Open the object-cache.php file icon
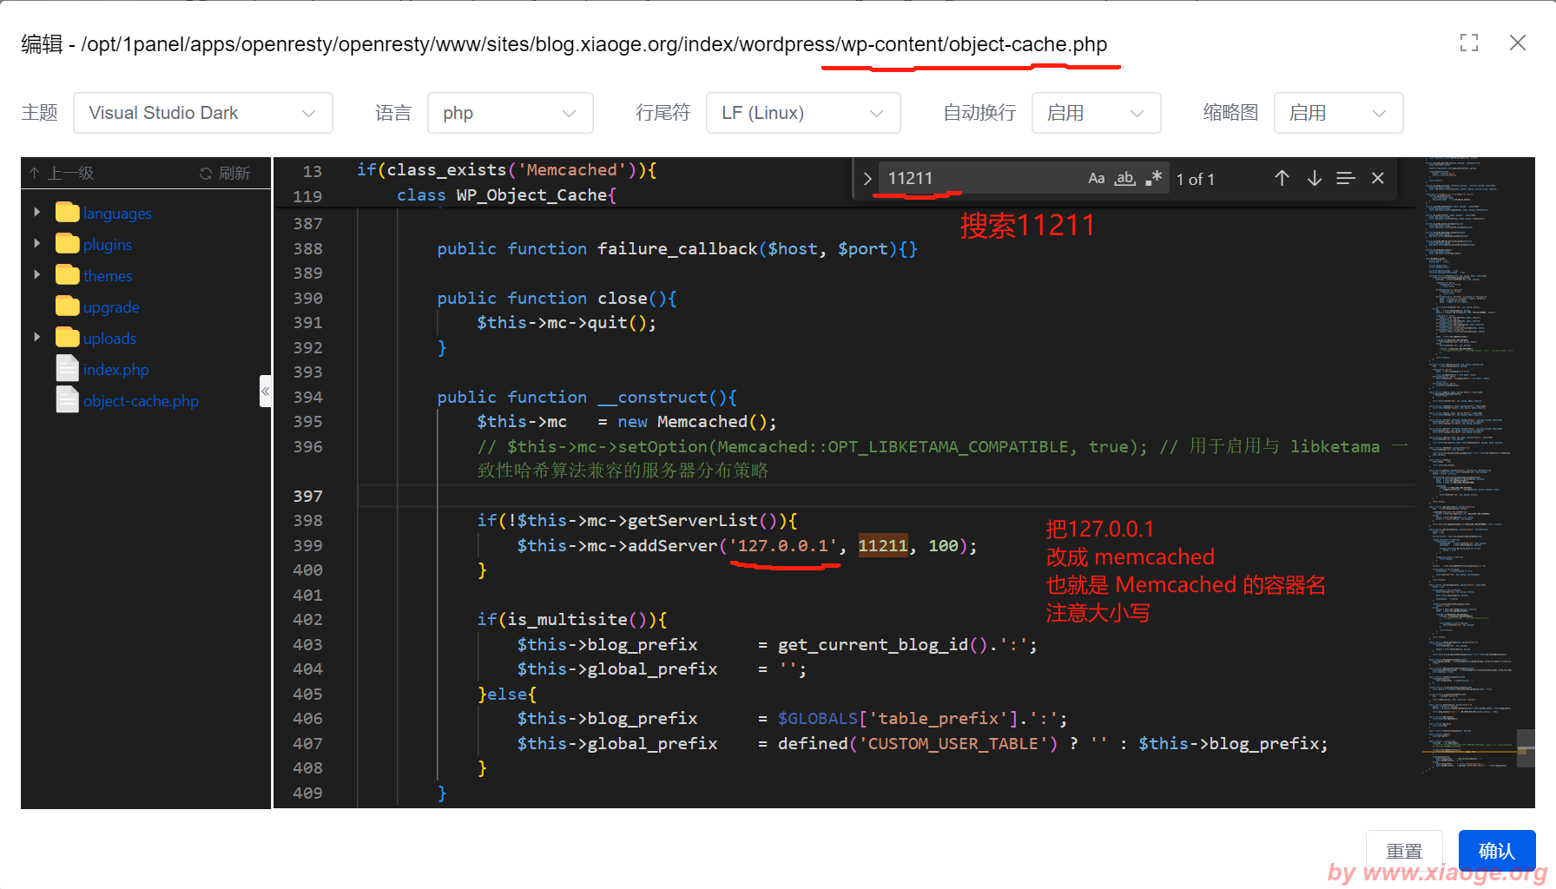1556x889 pixels. click(67, 400)
